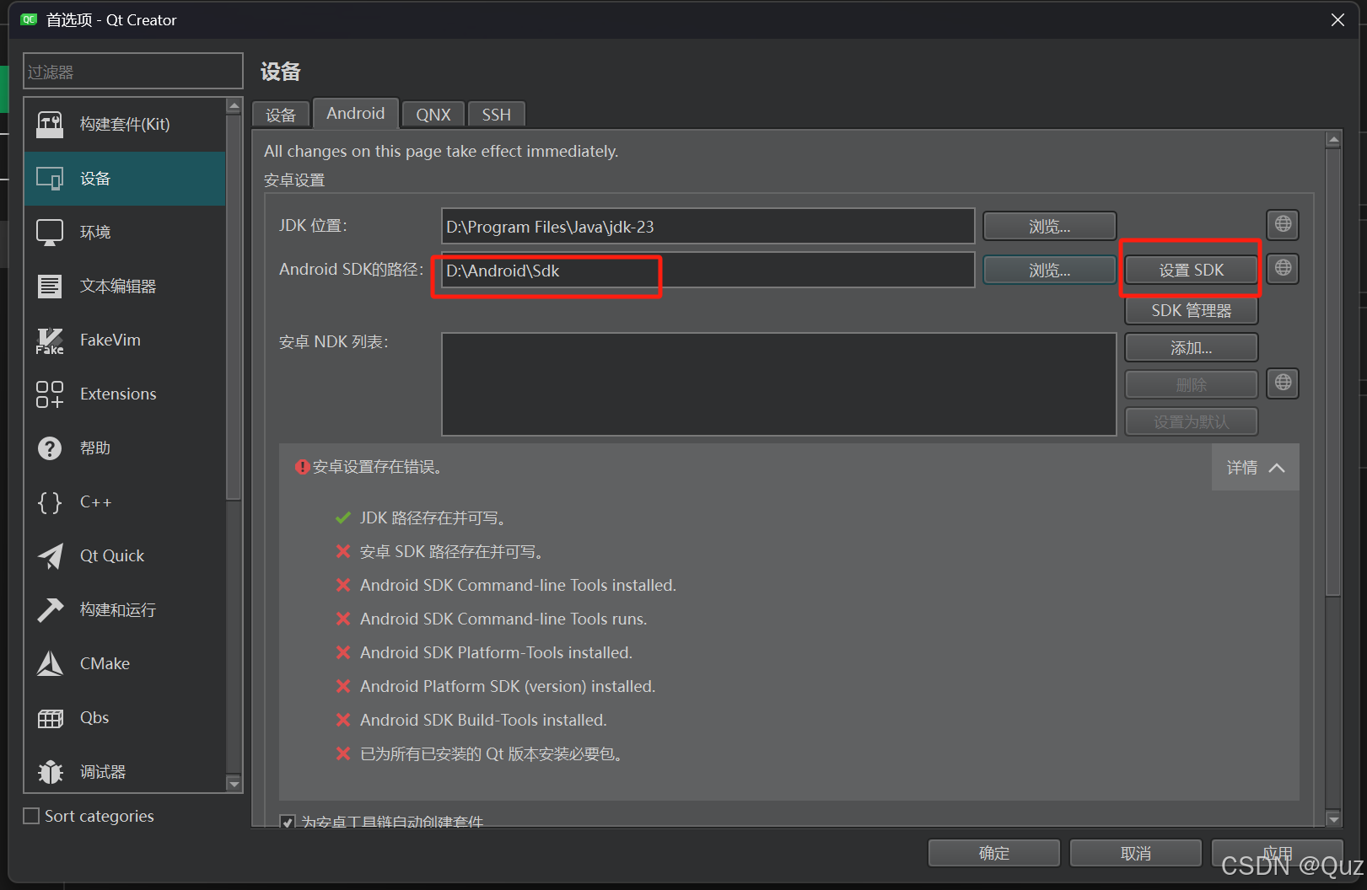
Task: Click the globe icon beside 设置 SDK
Action: point(1283,268)
